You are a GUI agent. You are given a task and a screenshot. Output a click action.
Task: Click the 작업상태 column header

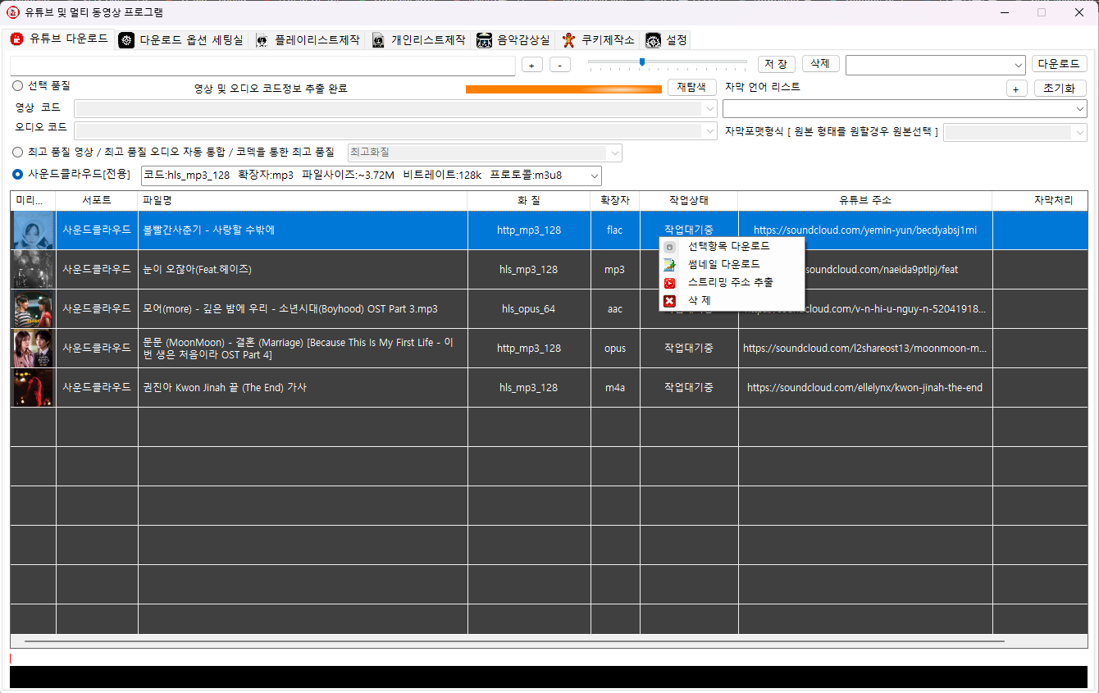coord(689,201)
